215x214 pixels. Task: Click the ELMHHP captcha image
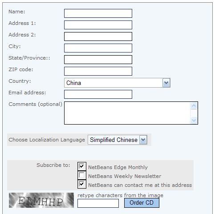[41, 200]
